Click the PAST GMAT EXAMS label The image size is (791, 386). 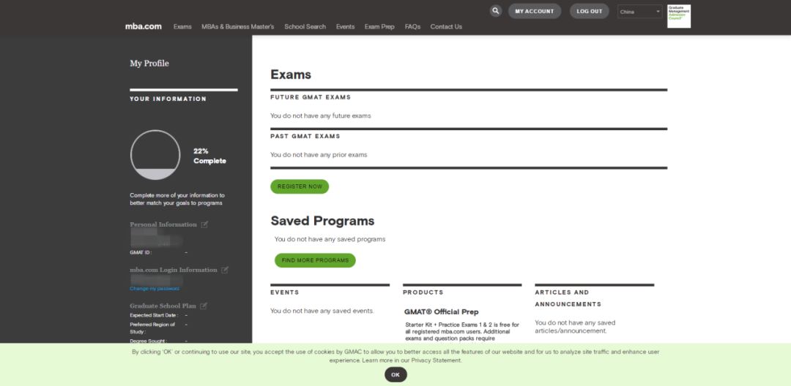click(305, 136)
